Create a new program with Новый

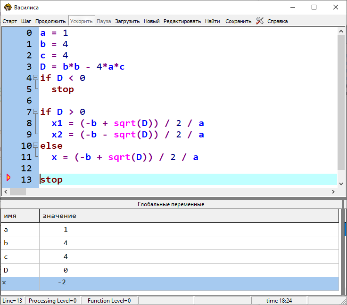pyautogui.click(x=151, y=21)
